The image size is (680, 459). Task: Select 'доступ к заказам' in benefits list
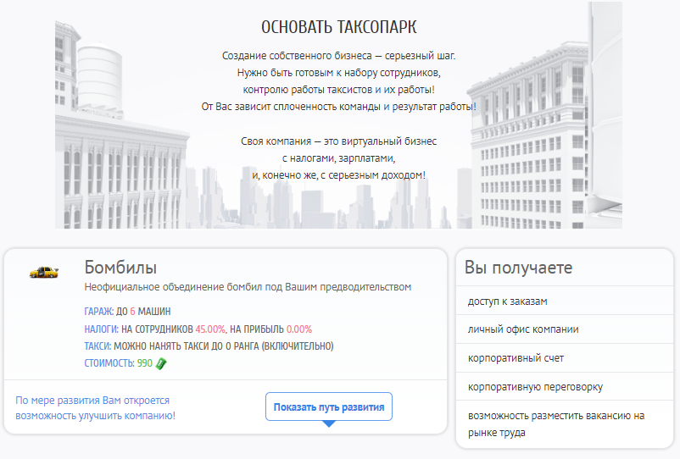pos(507,301)
